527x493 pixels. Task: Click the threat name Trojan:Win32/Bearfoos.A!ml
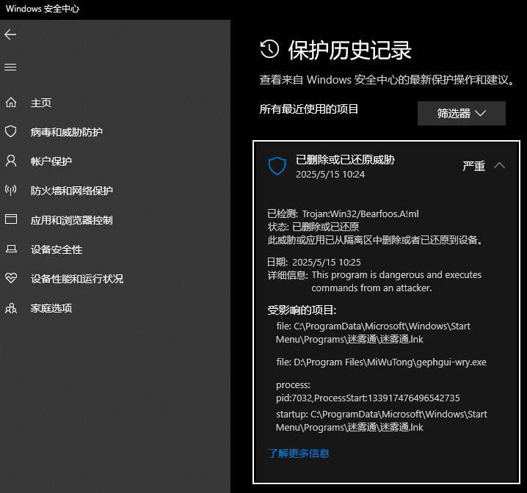360,213
